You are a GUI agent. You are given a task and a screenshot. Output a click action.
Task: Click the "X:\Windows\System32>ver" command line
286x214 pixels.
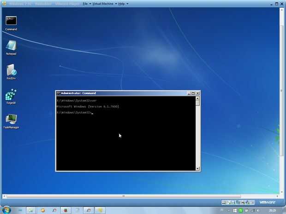click(77, 101)
